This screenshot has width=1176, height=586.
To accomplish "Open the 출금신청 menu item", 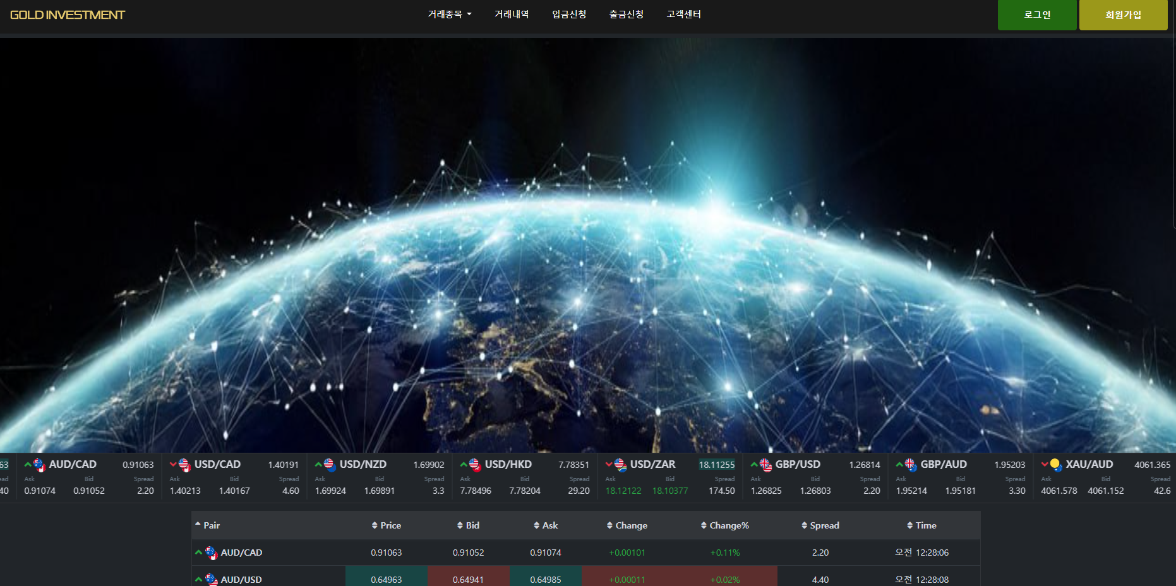I will pos(627,14).
